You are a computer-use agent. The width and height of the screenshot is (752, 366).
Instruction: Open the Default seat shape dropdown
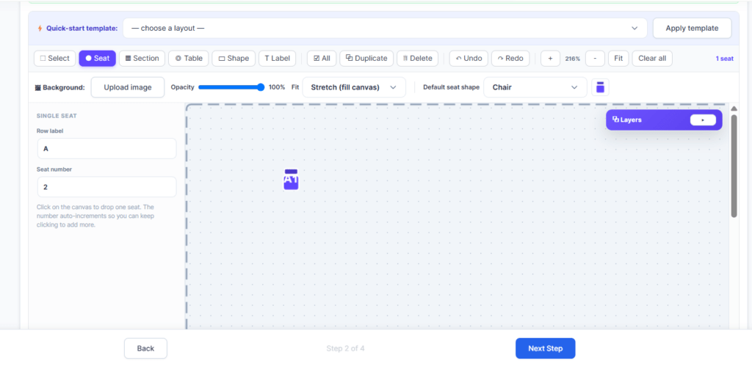(x=535, y=87)
